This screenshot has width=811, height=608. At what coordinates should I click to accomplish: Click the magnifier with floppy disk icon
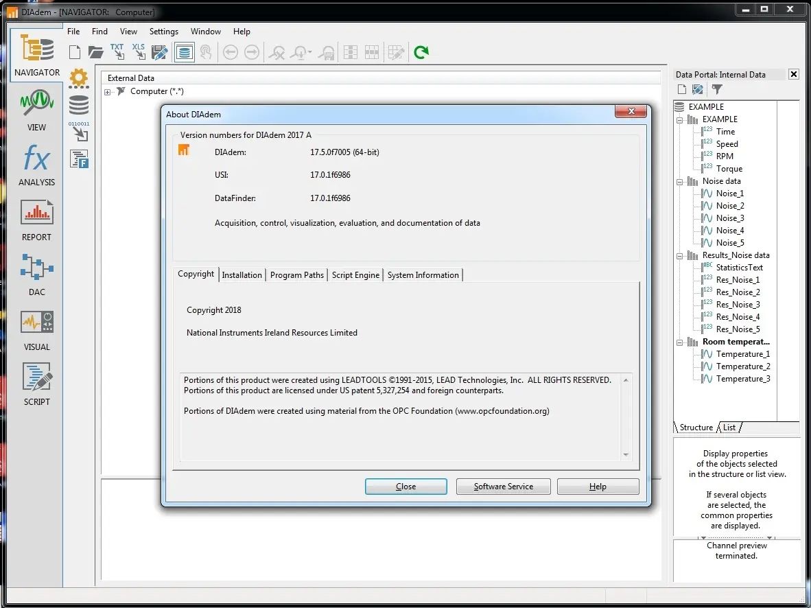point(326,52)
